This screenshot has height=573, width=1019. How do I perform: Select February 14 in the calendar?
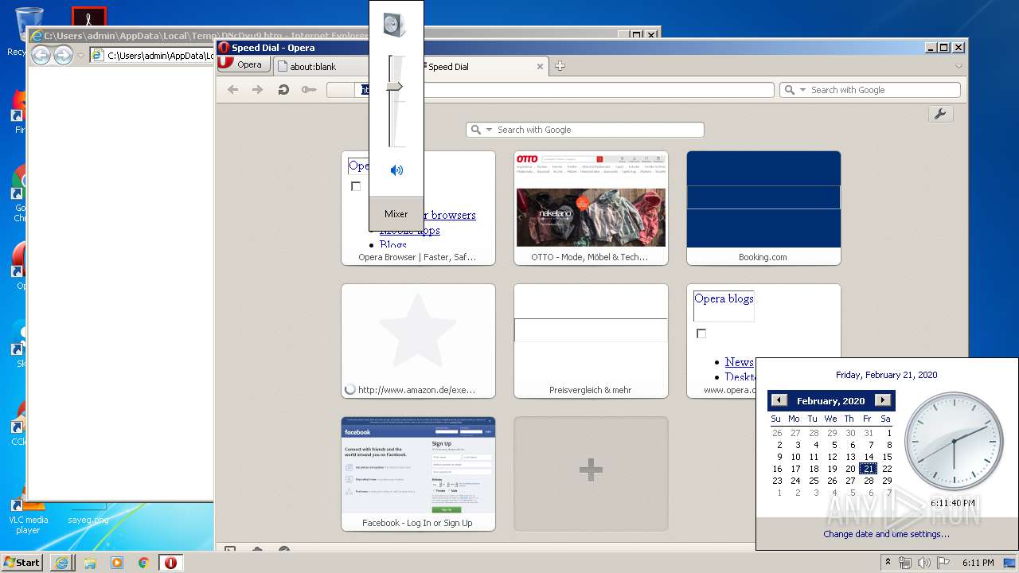(869, 457)
